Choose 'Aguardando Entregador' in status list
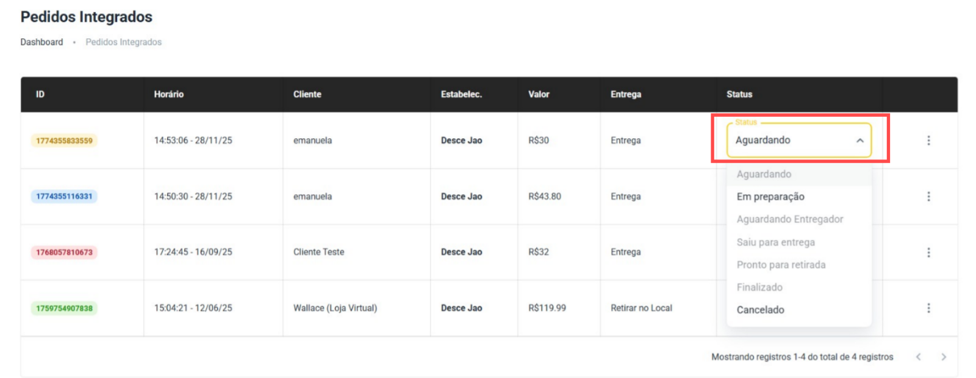The width and height of the screenshot is (976, 378). pos(790,219)
